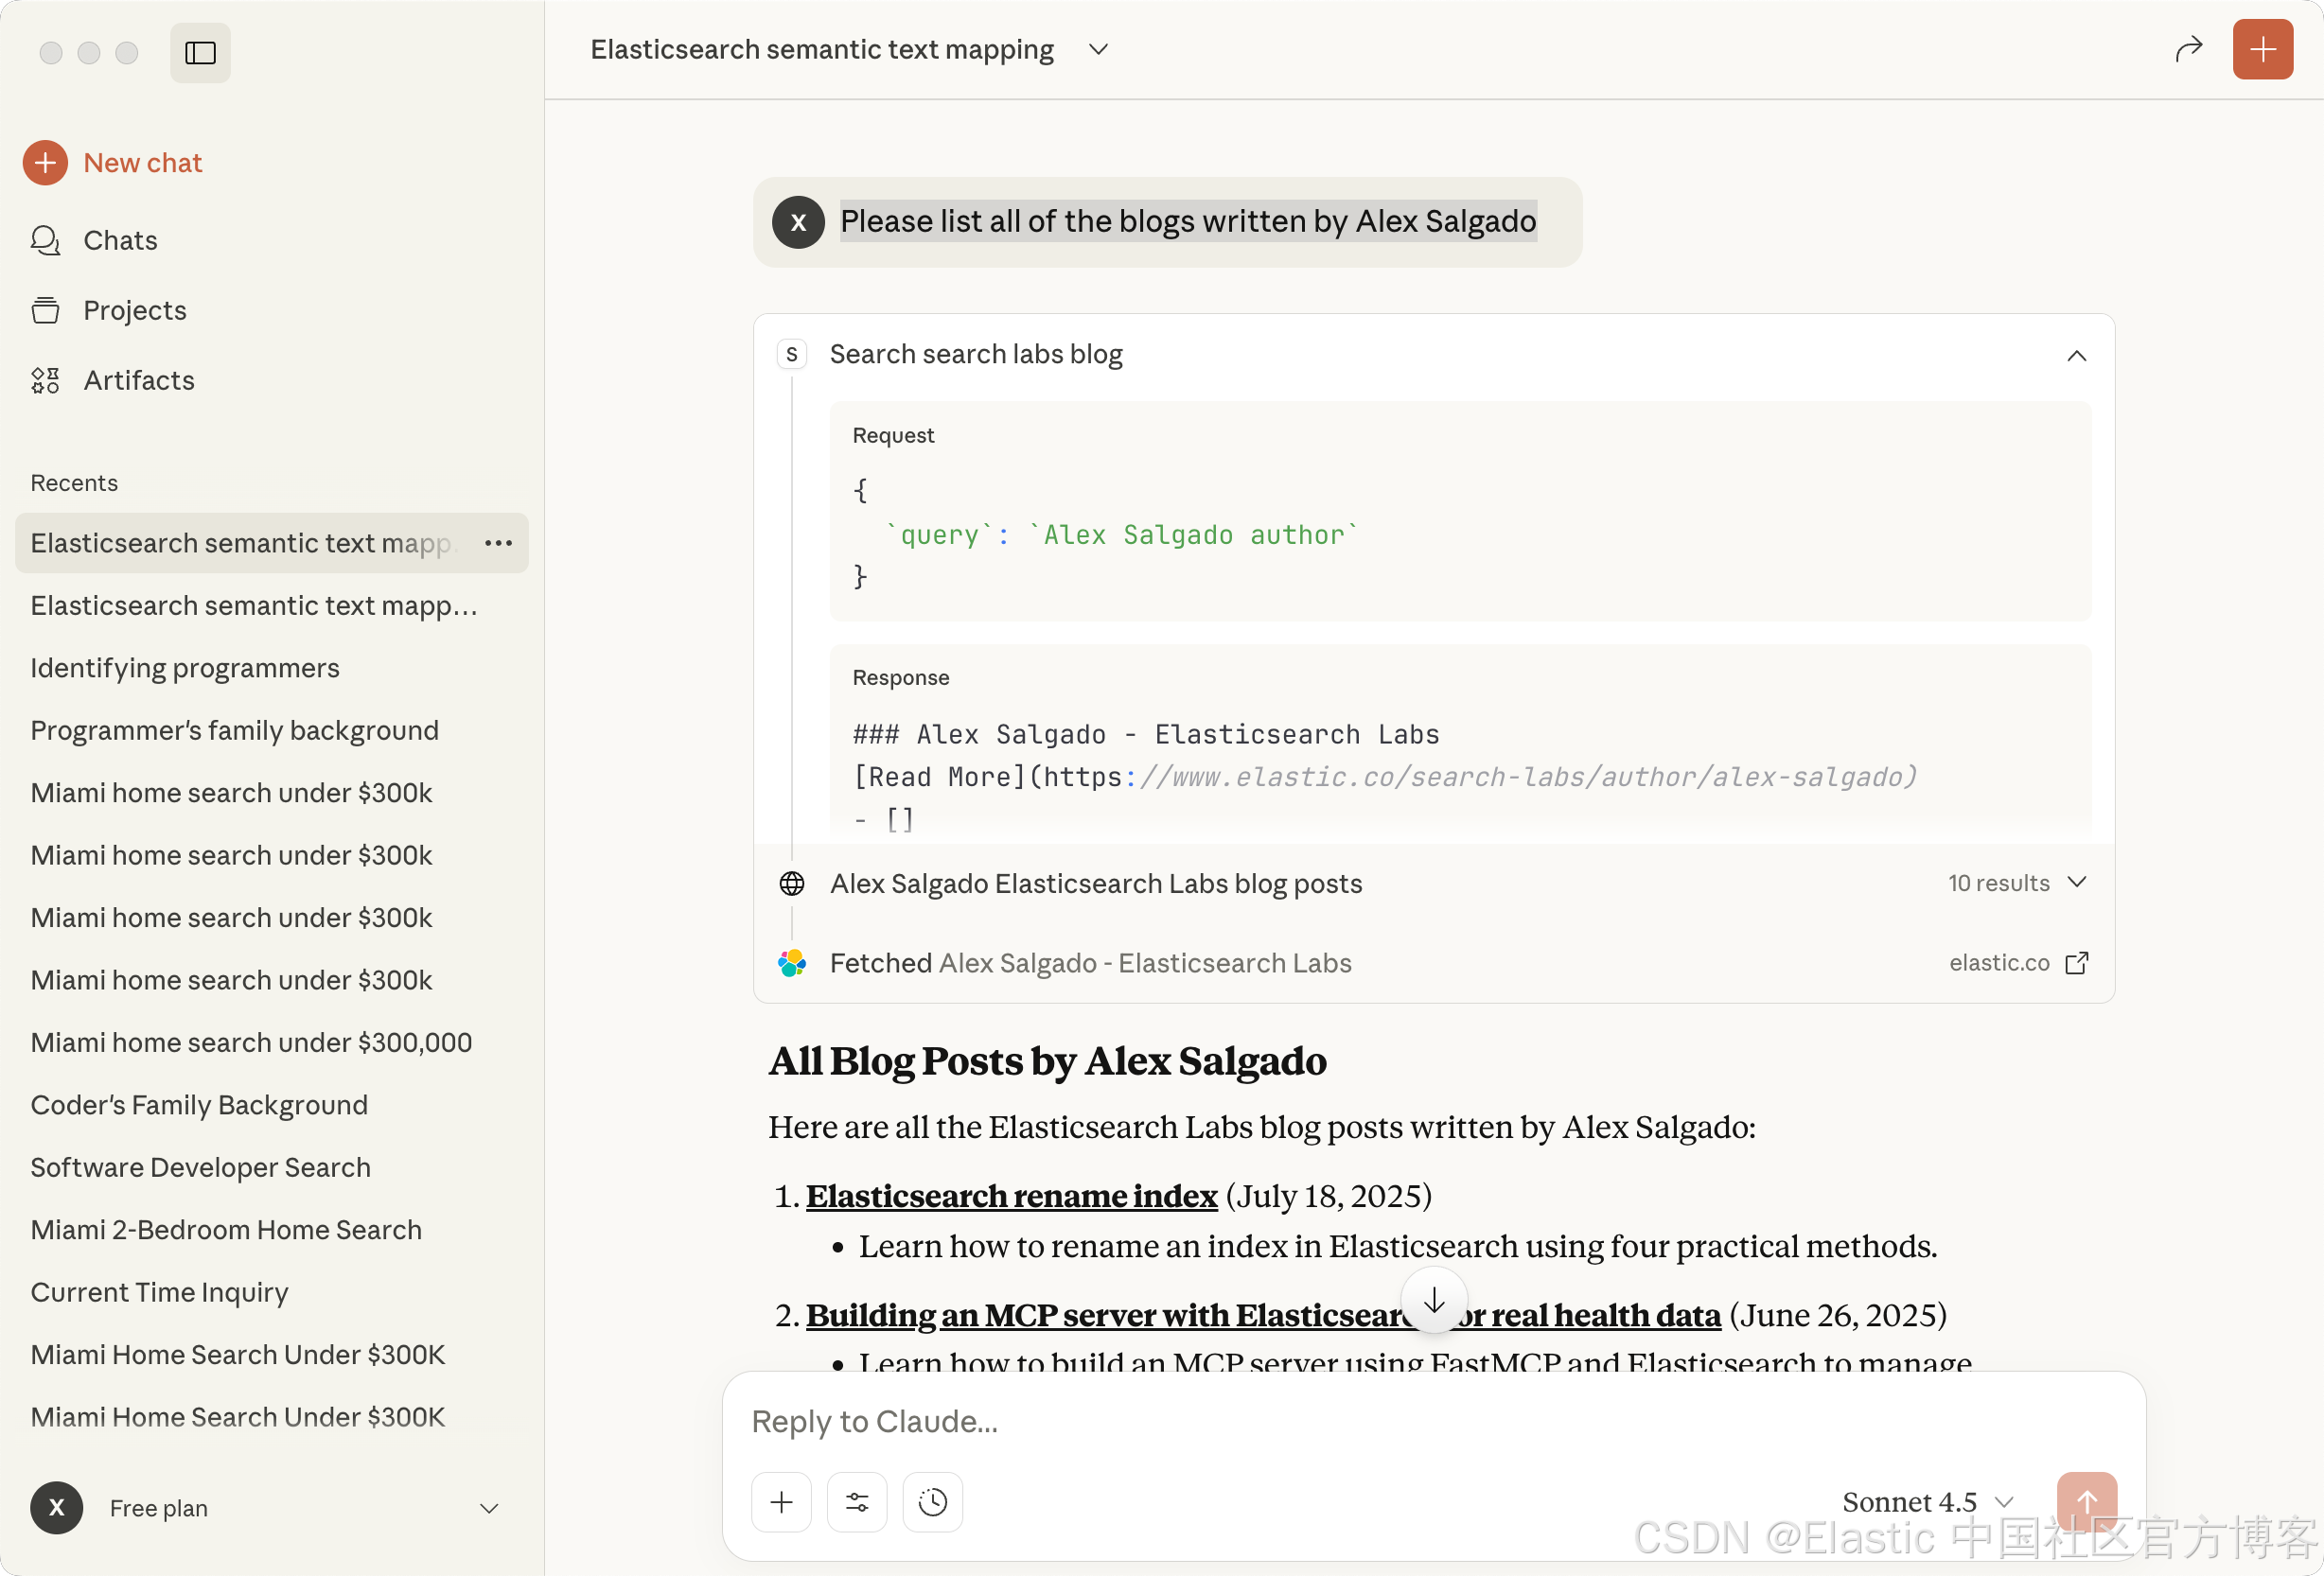Open the search and tools settings icon
This screenshot has width=2324, height=1576.
[857, 1501]
